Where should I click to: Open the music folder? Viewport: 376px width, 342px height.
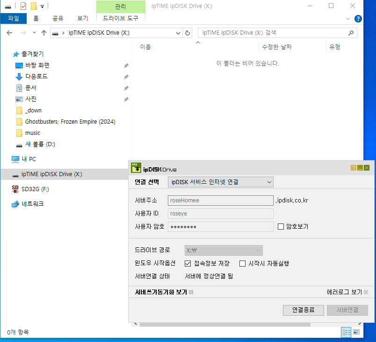tap(33, 133)
